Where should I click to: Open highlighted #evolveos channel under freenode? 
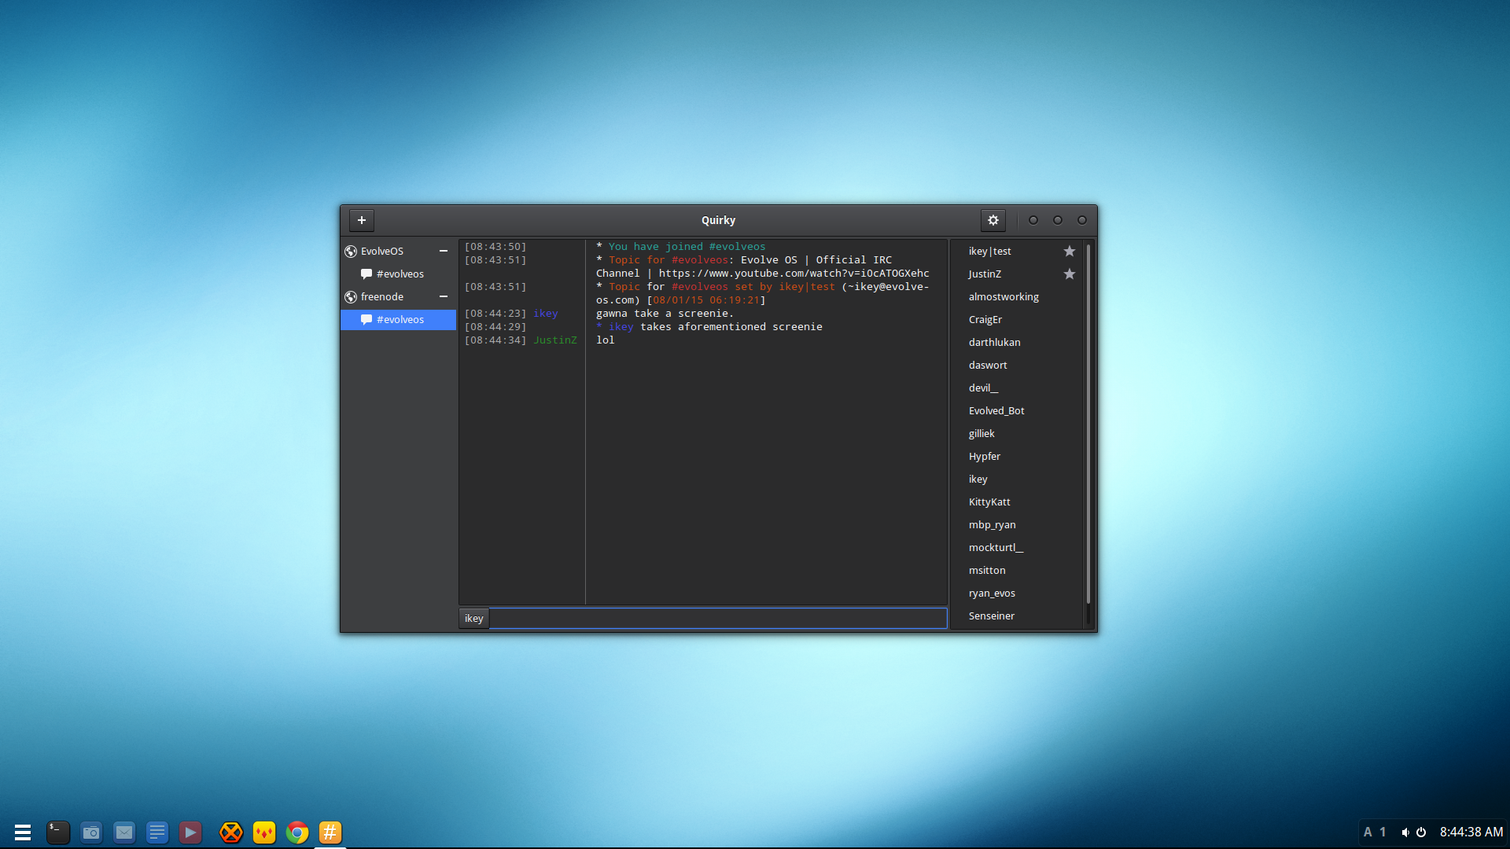398,320
